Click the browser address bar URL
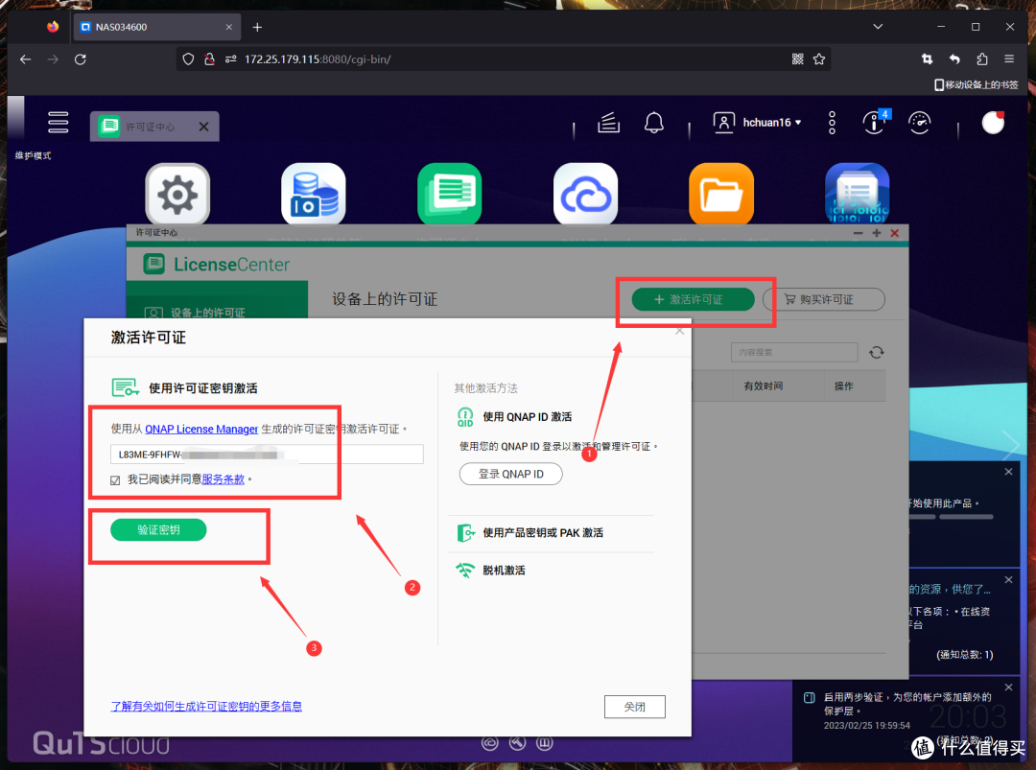1036x770 pixels. point(318,59)
